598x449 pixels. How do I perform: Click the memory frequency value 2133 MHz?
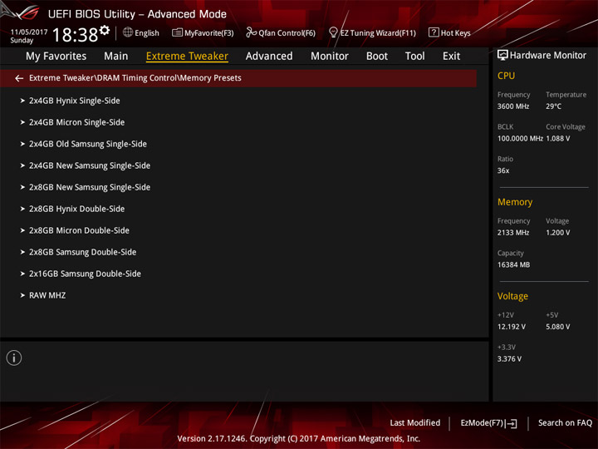[513, 233]
